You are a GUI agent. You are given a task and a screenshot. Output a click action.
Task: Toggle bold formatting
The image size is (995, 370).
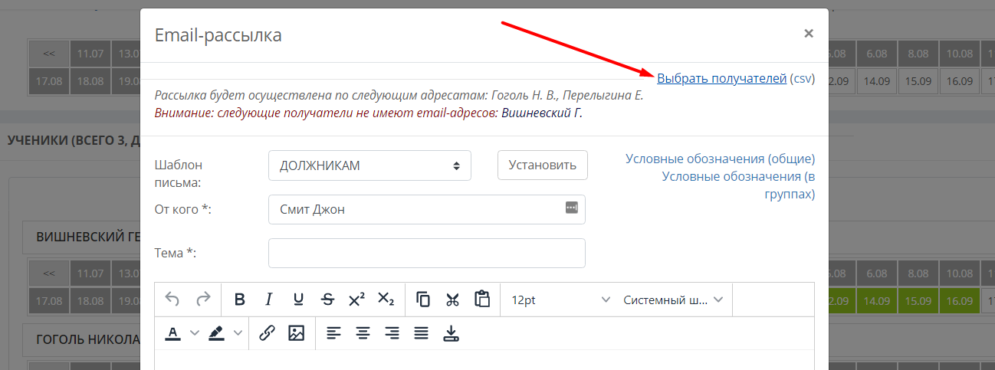pyautogui.click(x=240, y=300)
